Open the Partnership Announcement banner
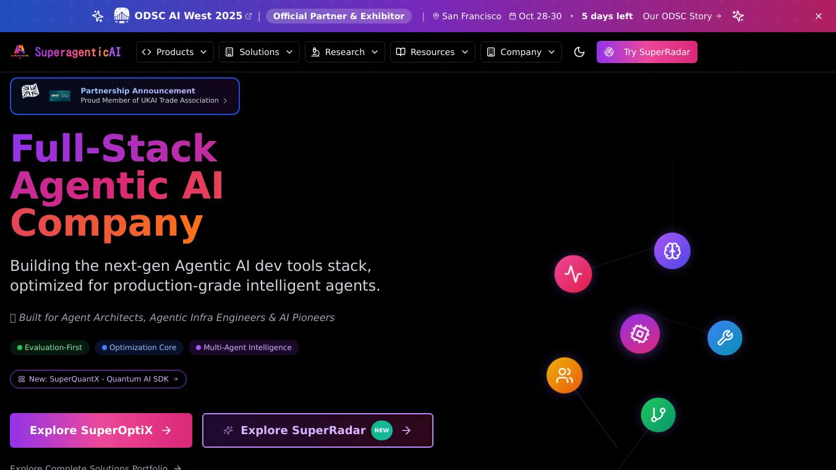 point(125,96)
